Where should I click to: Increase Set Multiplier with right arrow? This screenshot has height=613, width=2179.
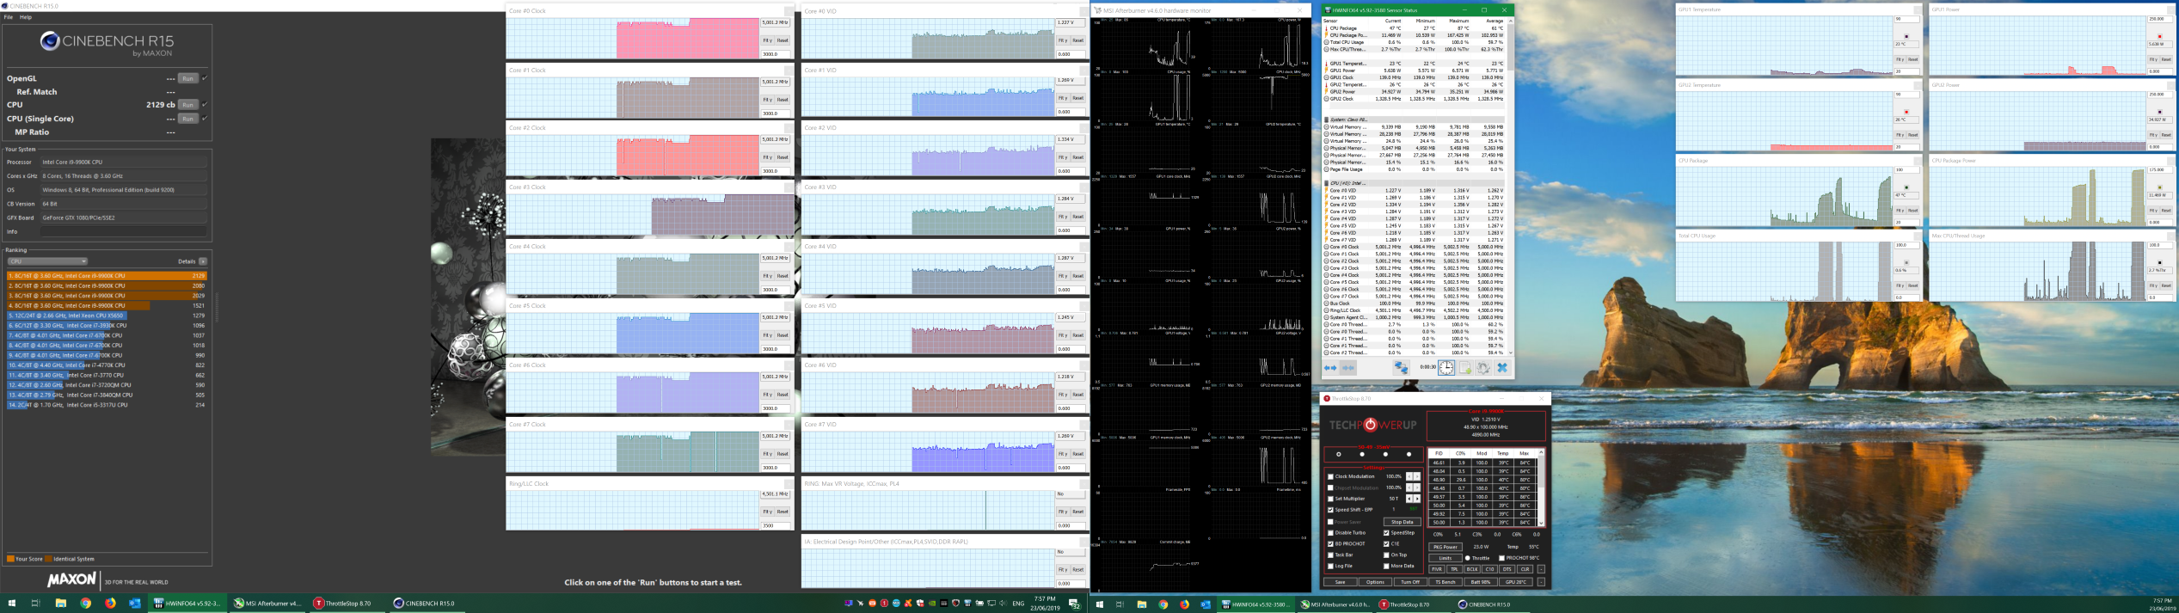coord(1417,499)
